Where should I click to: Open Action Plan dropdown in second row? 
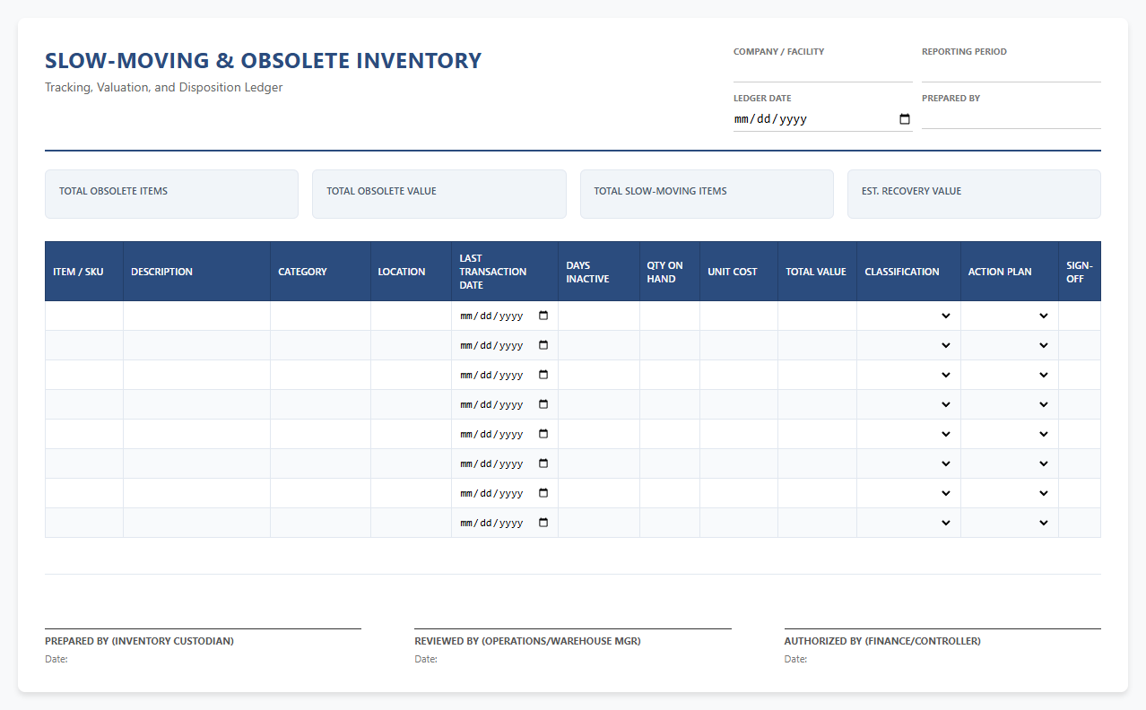tap(1010, 345)
